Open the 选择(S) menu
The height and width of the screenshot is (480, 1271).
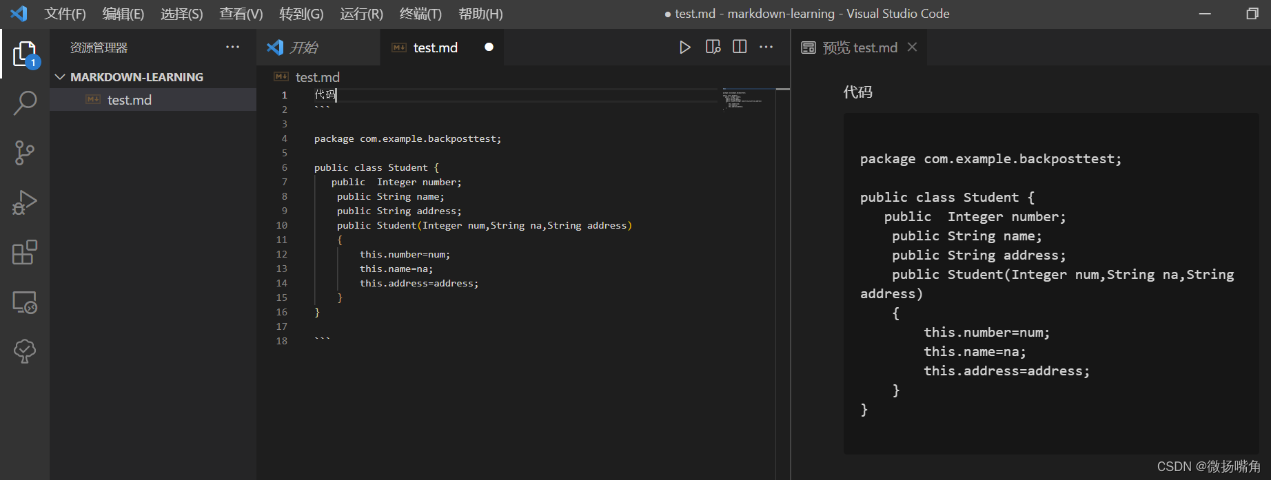182,14
